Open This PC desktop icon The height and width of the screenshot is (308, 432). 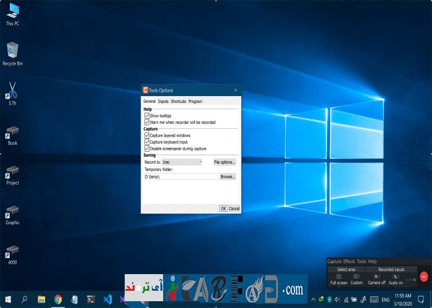point(12,14)
